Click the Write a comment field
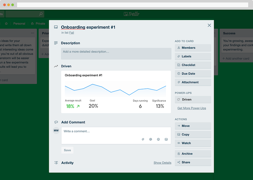This screenshot has height=180, width=253. [x=116, y=136]
